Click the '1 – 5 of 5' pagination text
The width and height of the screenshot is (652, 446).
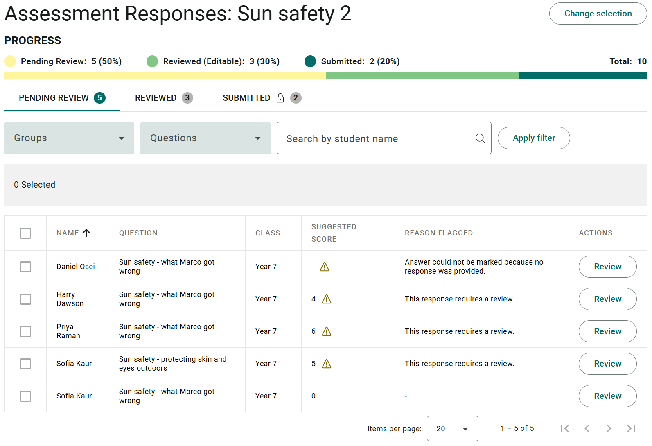[x=517, y=428]
